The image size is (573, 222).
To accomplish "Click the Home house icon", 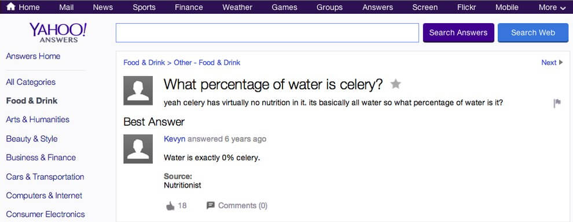I will (x=11, y=6).
